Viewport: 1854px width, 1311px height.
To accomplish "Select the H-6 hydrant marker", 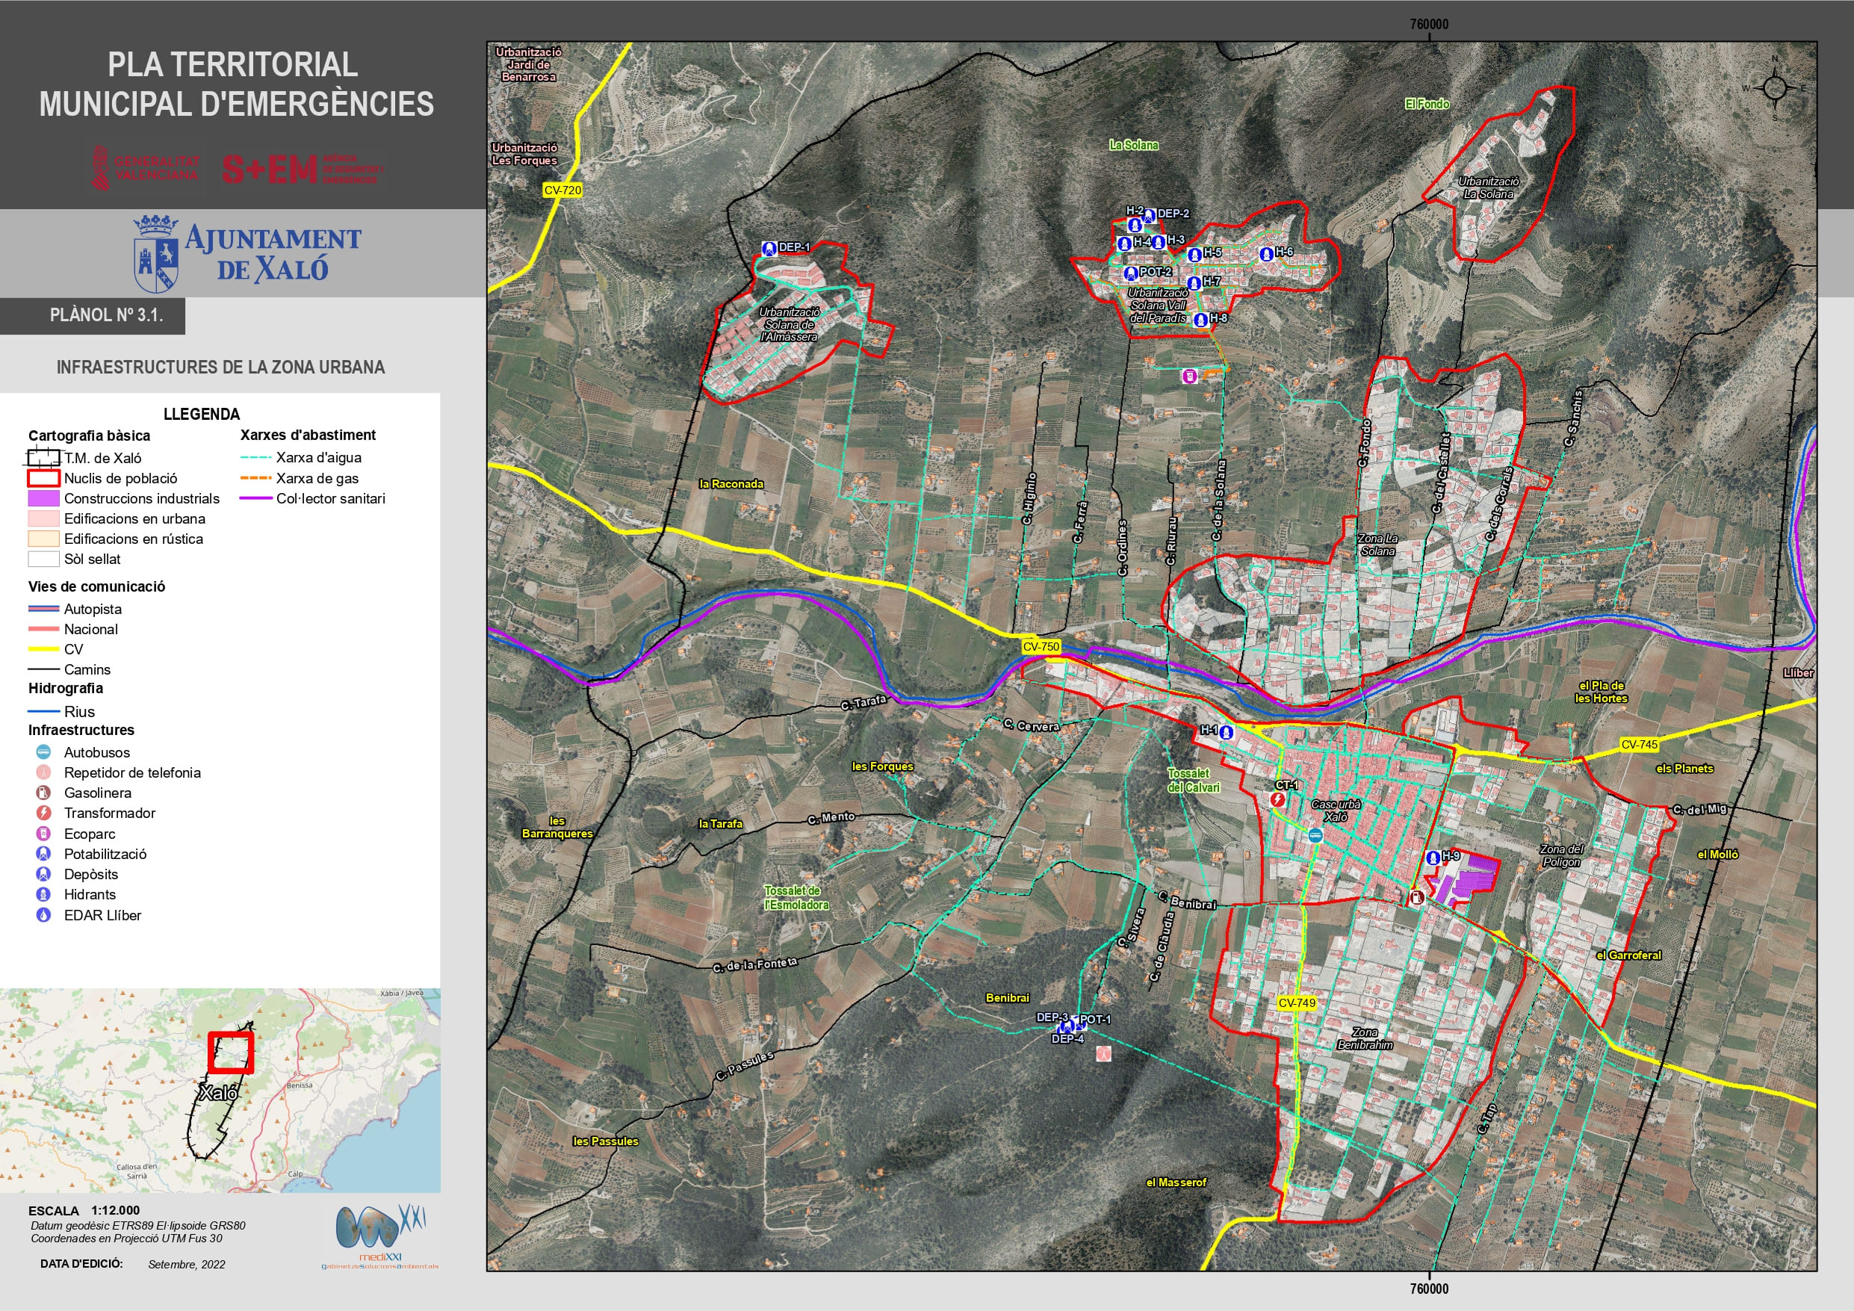I will pyautogui.click(x=1266, y=254).
